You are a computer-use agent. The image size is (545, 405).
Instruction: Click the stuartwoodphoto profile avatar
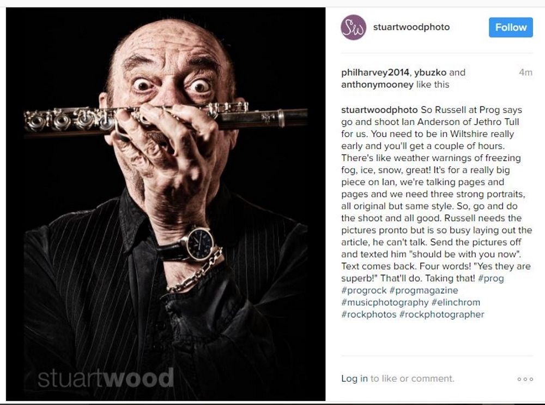pyautogui.click(x=354, y=27)
